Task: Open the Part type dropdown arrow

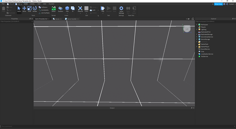Action: click(x=67, y=13)
